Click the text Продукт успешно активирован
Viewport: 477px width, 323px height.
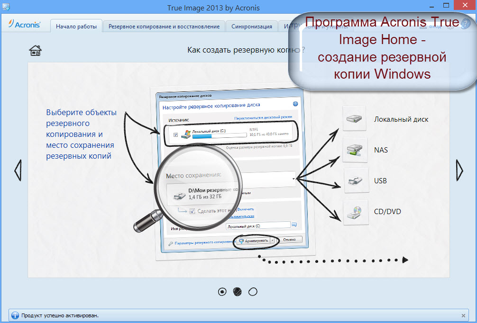pos(60,315)
